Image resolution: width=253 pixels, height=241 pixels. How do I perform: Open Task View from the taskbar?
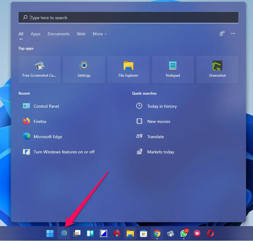point(77,233)
